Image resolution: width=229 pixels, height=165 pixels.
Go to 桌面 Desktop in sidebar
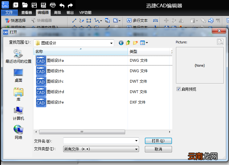pos(18,76)
